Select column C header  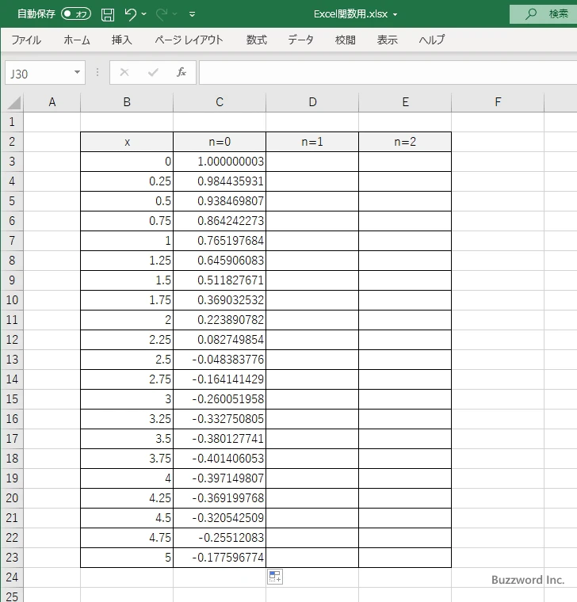click(x=220, y=102)
